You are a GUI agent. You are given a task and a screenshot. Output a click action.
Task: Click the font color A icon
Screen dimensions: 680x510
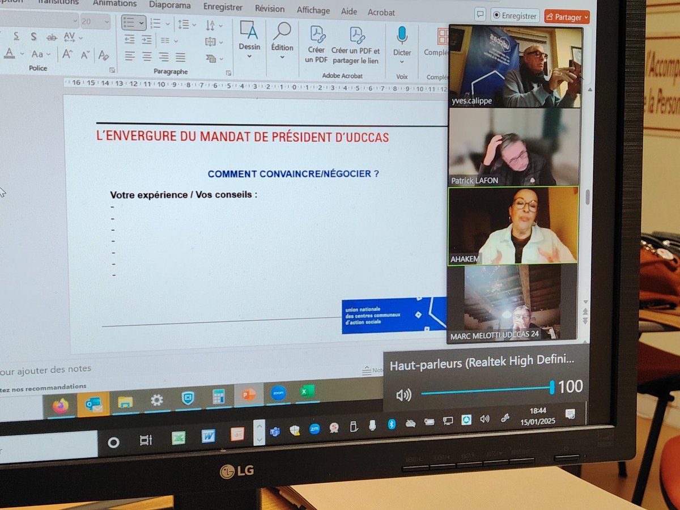(9, 53)
